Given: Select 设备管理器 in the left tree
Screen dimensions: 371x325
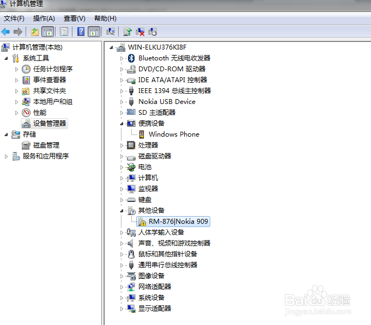Looking at the screenshot, I should tap(50, 124).
